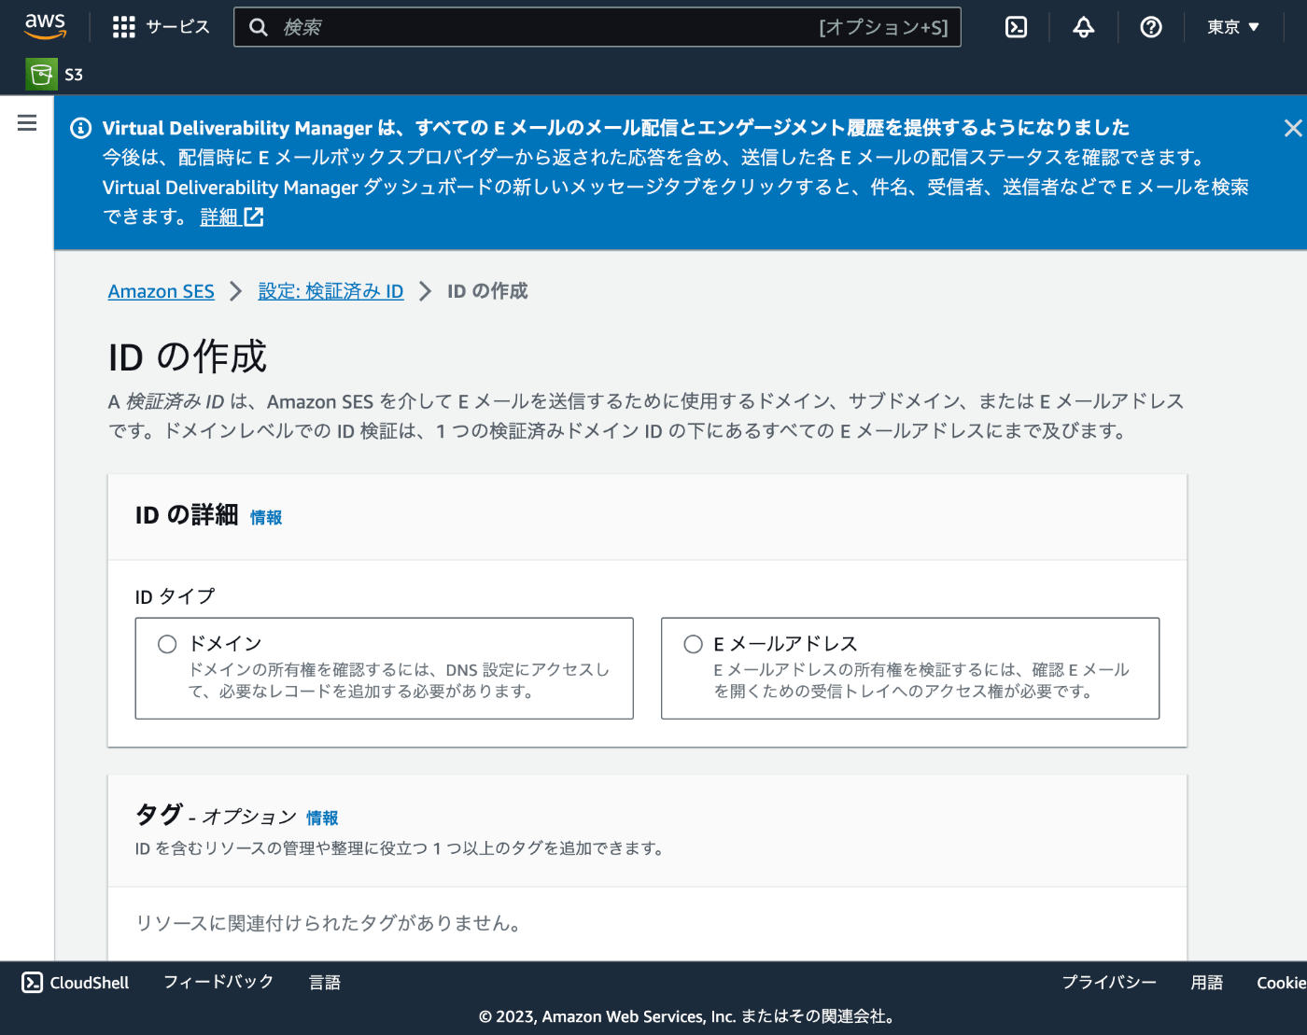Open 情報 link beside ID の詳細
Viewport: 1307px width, 1035px height.
pos(266,517)
